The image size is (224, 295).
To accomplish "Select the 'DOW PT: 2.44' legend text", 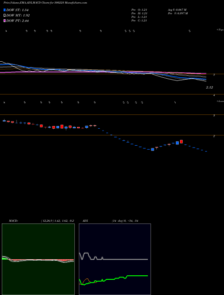I will point(17,21).
